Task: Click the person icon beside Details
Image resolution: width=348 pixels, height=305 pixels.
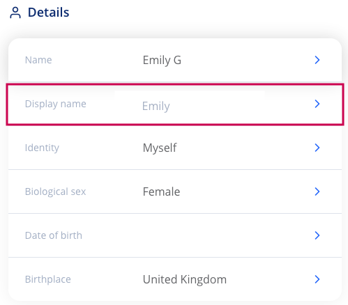Action: [x=15, y=13]
